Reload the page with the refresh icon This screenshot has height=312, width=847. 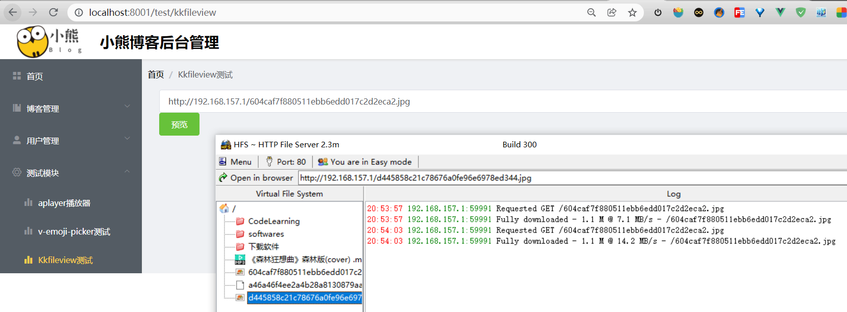coord(54,12)
